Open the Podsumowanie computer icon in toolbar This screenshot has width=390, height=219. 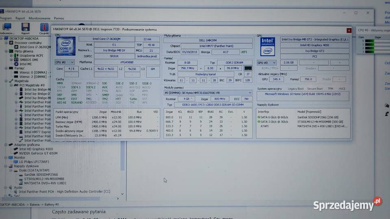7,27
